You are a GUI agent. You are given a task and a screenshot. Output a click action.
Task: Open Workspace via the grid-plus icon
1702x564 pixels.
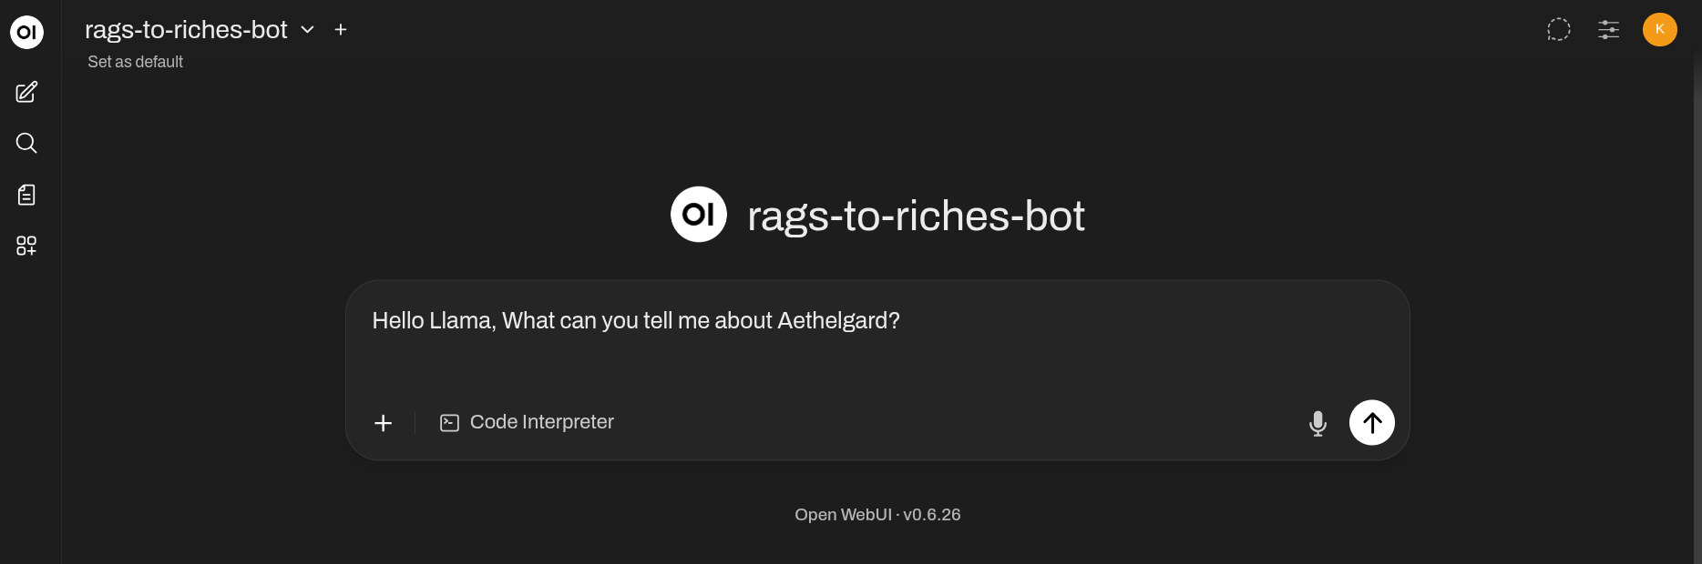click(x=26, y=246)
